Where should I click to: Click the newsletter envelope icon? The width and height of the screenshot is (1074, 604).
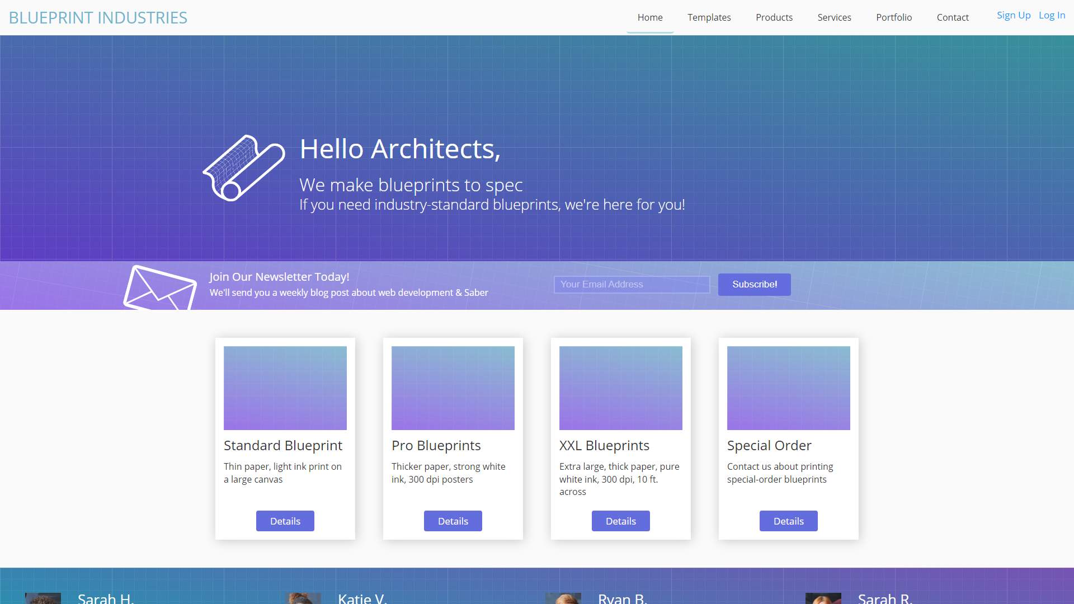(160, 288)
